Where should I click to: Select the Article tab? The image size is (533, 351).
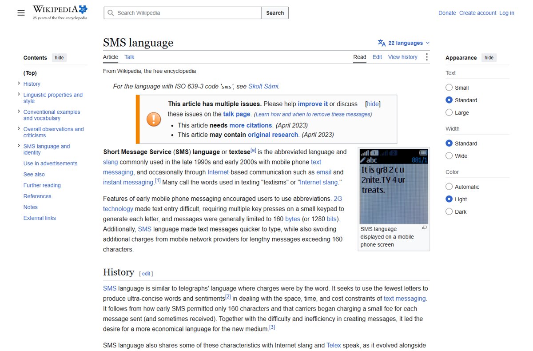click(x=111, y=57)
